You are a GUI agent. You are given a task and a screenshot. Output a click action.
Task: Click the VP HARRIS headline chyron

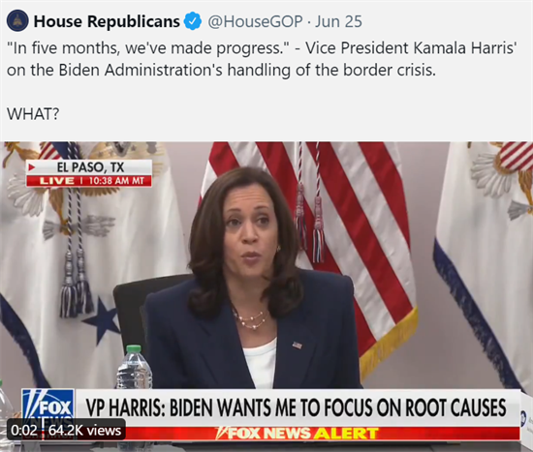[297, 407]
